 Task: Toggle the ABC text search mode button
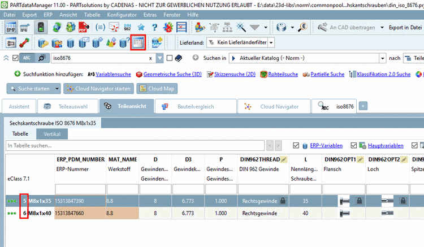27,58
